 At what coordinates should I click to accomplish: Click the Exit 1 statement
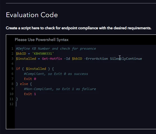coord(30,94)
